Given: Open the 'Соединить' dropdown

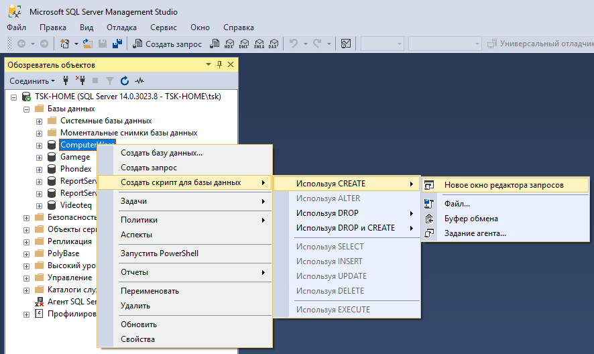Looking at the screenshot, I should coord(32,80).
